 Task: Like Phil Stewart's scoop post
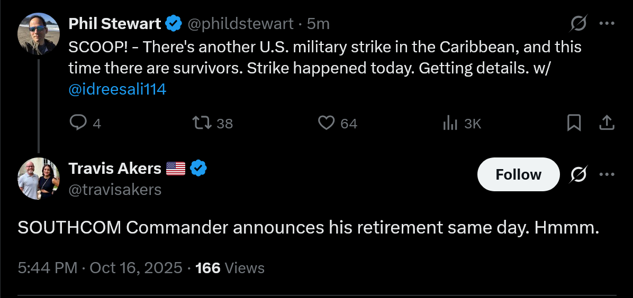tap(326, 123)
